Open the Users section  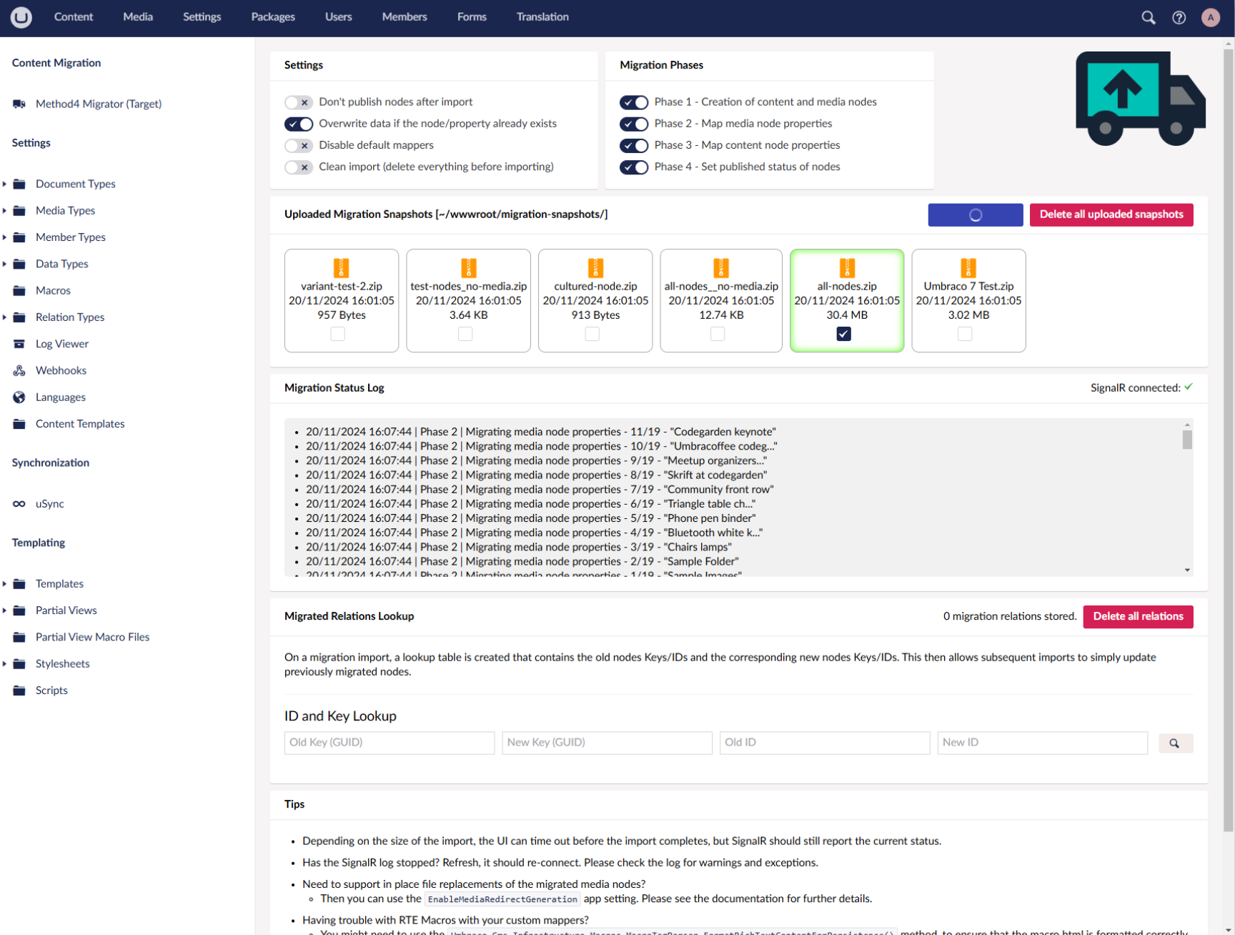click(339, 17)
